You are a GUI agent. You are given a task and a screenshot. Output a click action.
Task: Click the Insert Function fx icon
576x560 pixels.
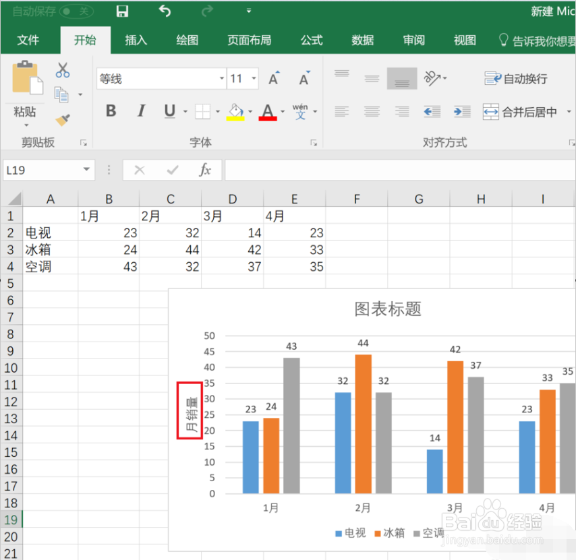[x=205, y=170]
